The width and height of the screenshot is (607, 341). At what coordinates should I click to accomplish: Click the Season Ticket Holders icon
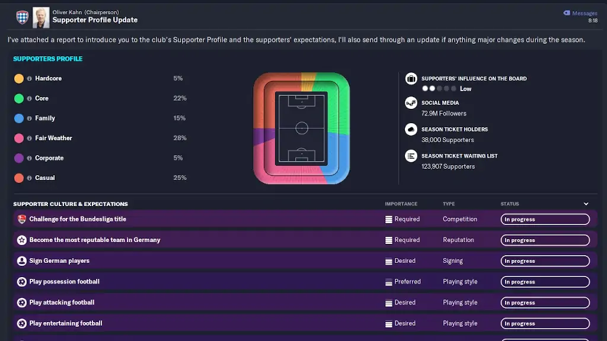point(411,130)
